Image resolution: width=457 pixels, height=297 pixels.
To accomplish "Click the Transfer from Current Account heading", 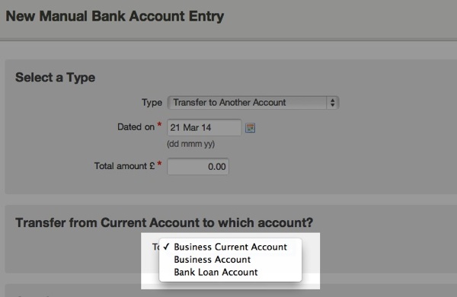I will click(164, 222).
